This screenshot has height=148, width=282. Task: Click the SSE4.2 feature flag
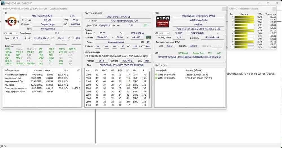click(30, 52)
